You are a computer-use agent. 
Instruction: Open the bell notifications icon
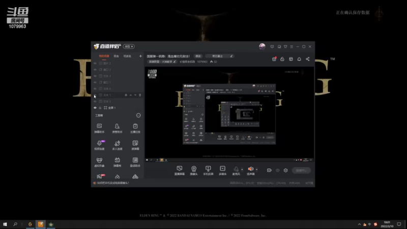pyautogui.click(x=299, y=59)
